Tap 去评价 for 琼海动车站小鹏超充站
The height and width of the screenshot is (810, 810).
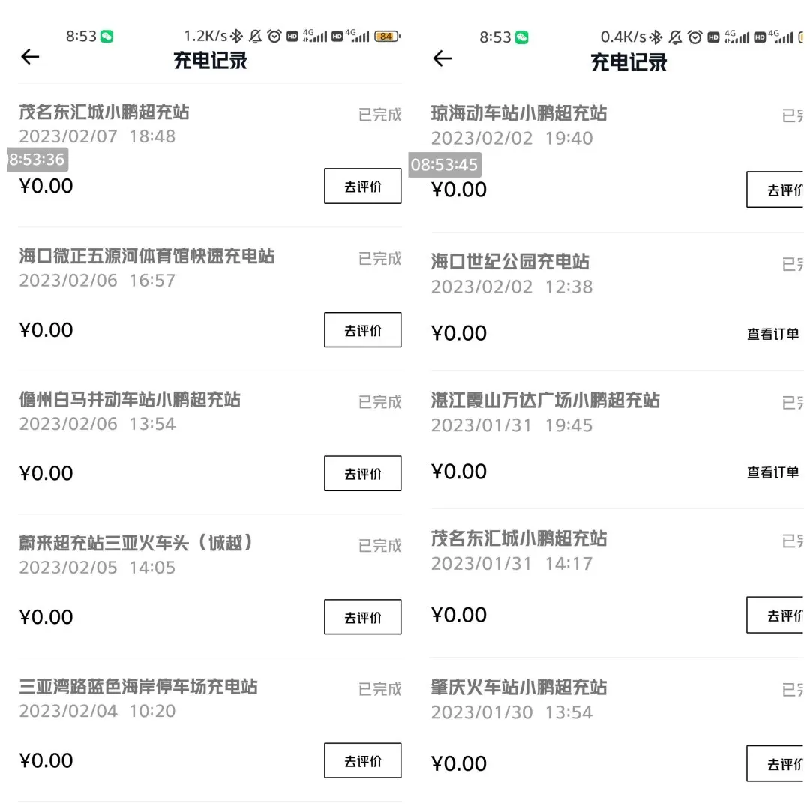click(x=775, y=190)
